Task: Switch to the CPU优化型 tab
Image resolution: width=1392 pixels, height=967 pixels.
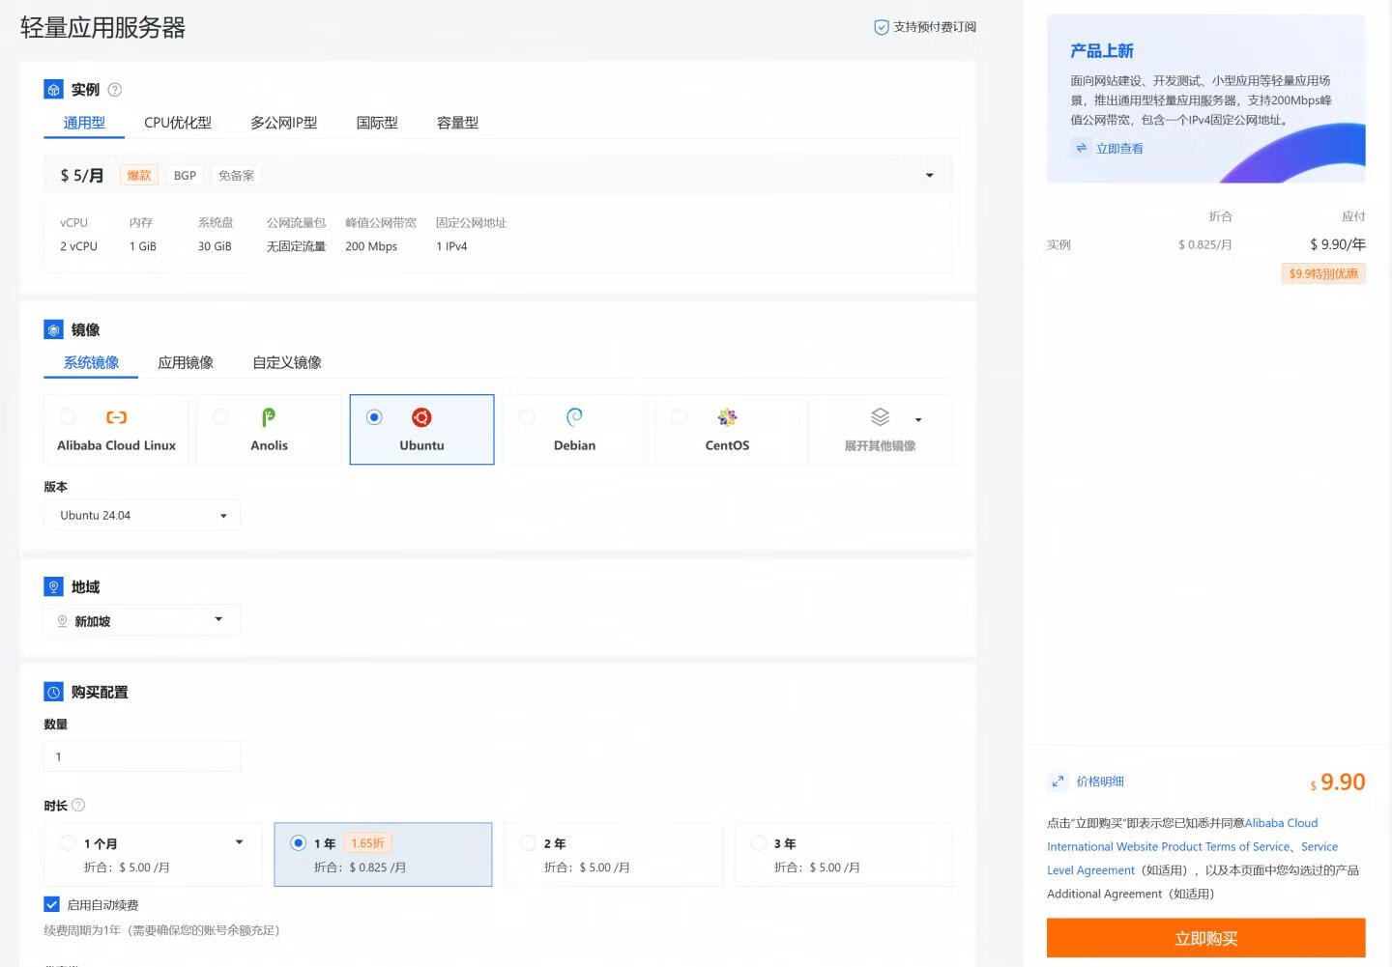Action: click(x=178, y=123)
